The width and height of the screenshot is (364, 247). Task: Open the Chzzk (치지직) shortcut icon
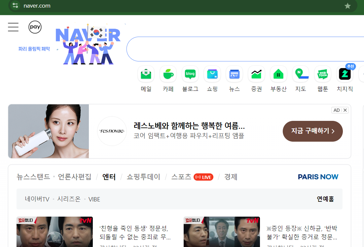tap(345, 74)
